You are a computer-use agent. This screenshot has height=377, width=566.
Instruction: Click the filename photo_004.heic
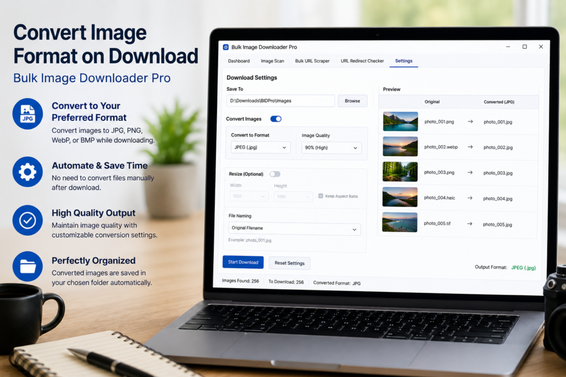coord(439,198)
